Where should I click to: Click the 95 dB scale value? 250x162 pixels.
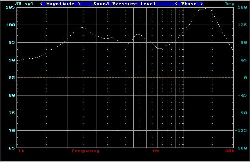pos(12,42)
